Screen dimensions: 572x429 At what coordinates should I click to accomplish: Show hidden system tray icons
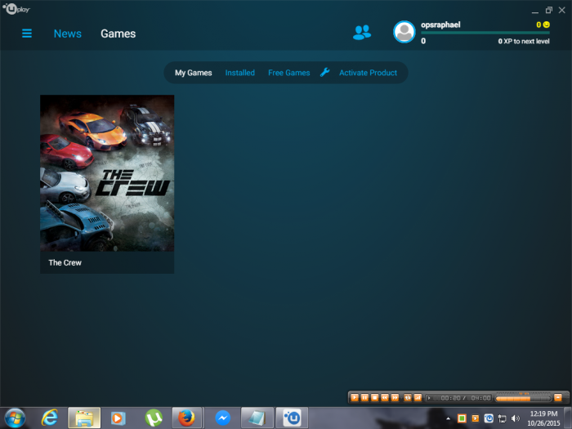tap(448, 418)
